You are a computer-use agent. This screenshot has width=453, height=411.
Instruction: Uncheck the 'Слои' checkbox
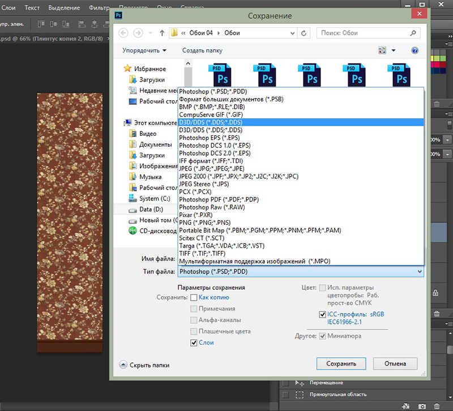click(x=194, y=342)
